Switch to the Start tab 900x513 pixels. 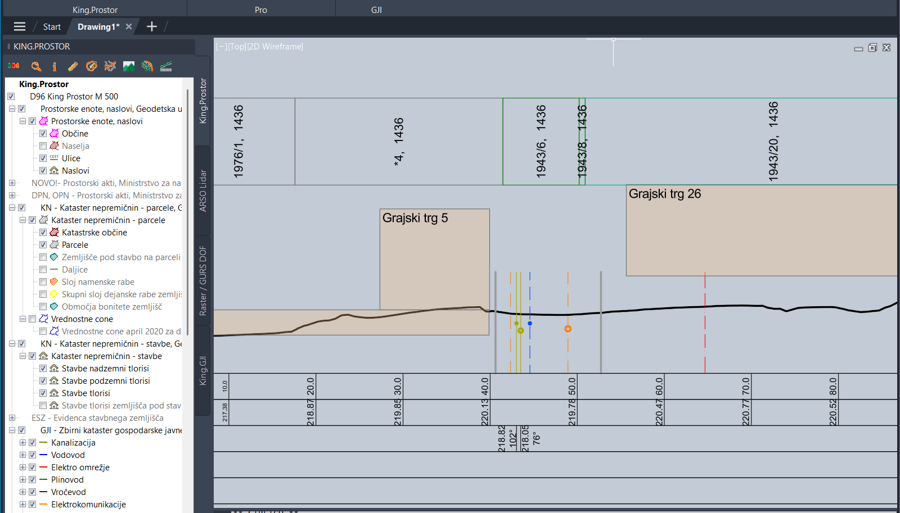click(x=52, y=26)
